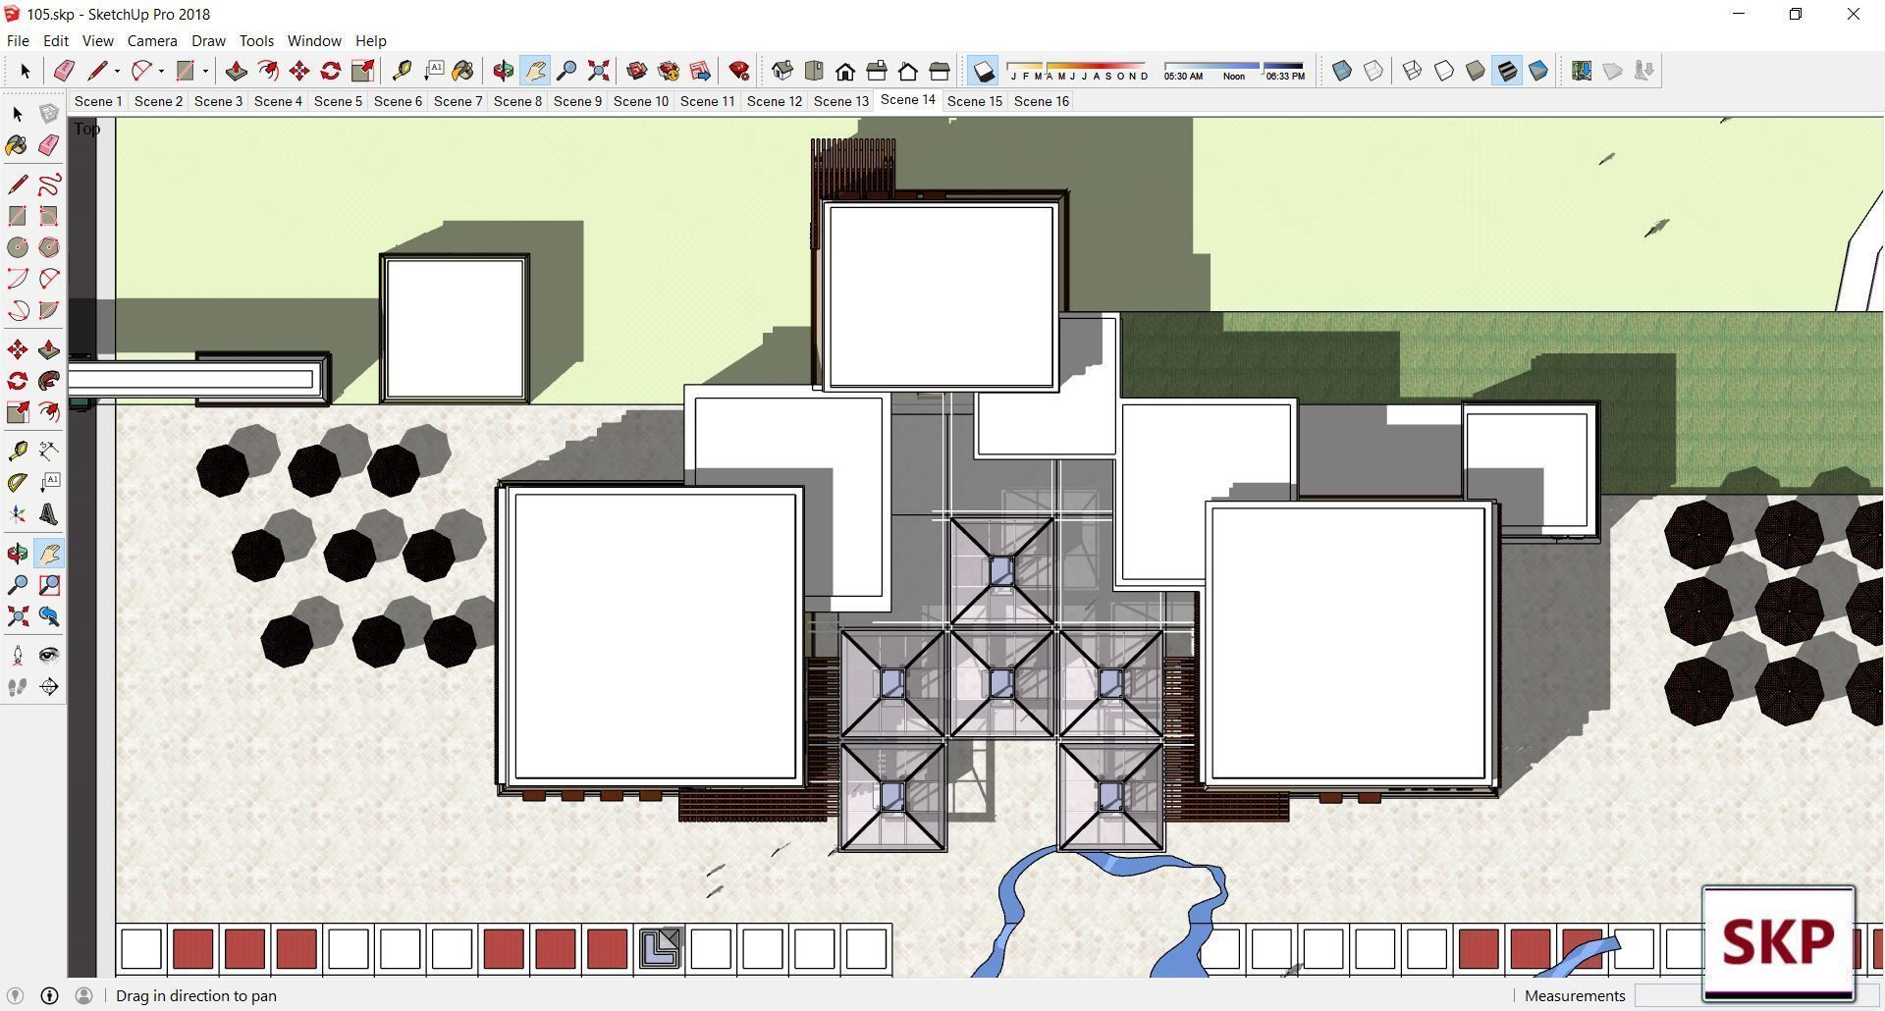The image size is (1885, 1011).
Task: Open the File menu
Action: coord(18,40)
